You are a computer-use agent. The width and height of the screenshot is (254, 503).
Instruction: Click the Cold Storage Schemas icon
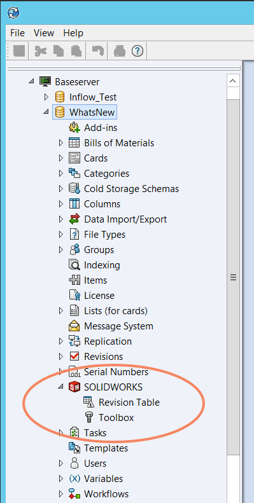click(x=74, y=189)
